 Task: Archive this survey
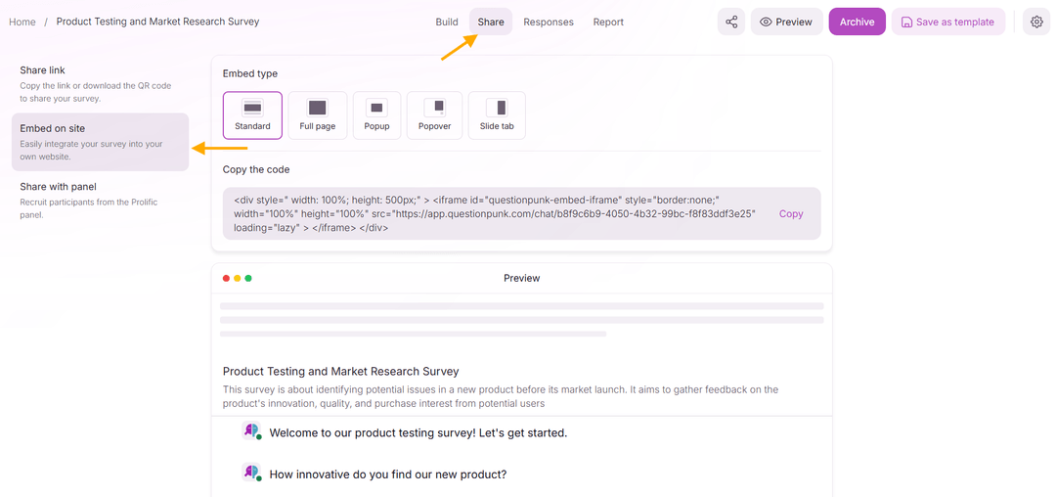point(857,22)
